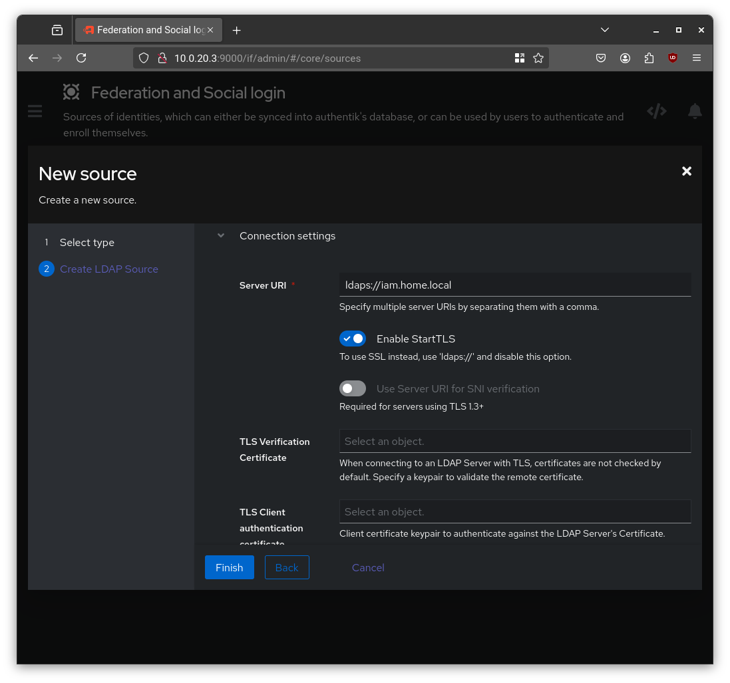Focus the Server URI input field
This screenshot has height=683, width=730.
[x=515, y=285]
